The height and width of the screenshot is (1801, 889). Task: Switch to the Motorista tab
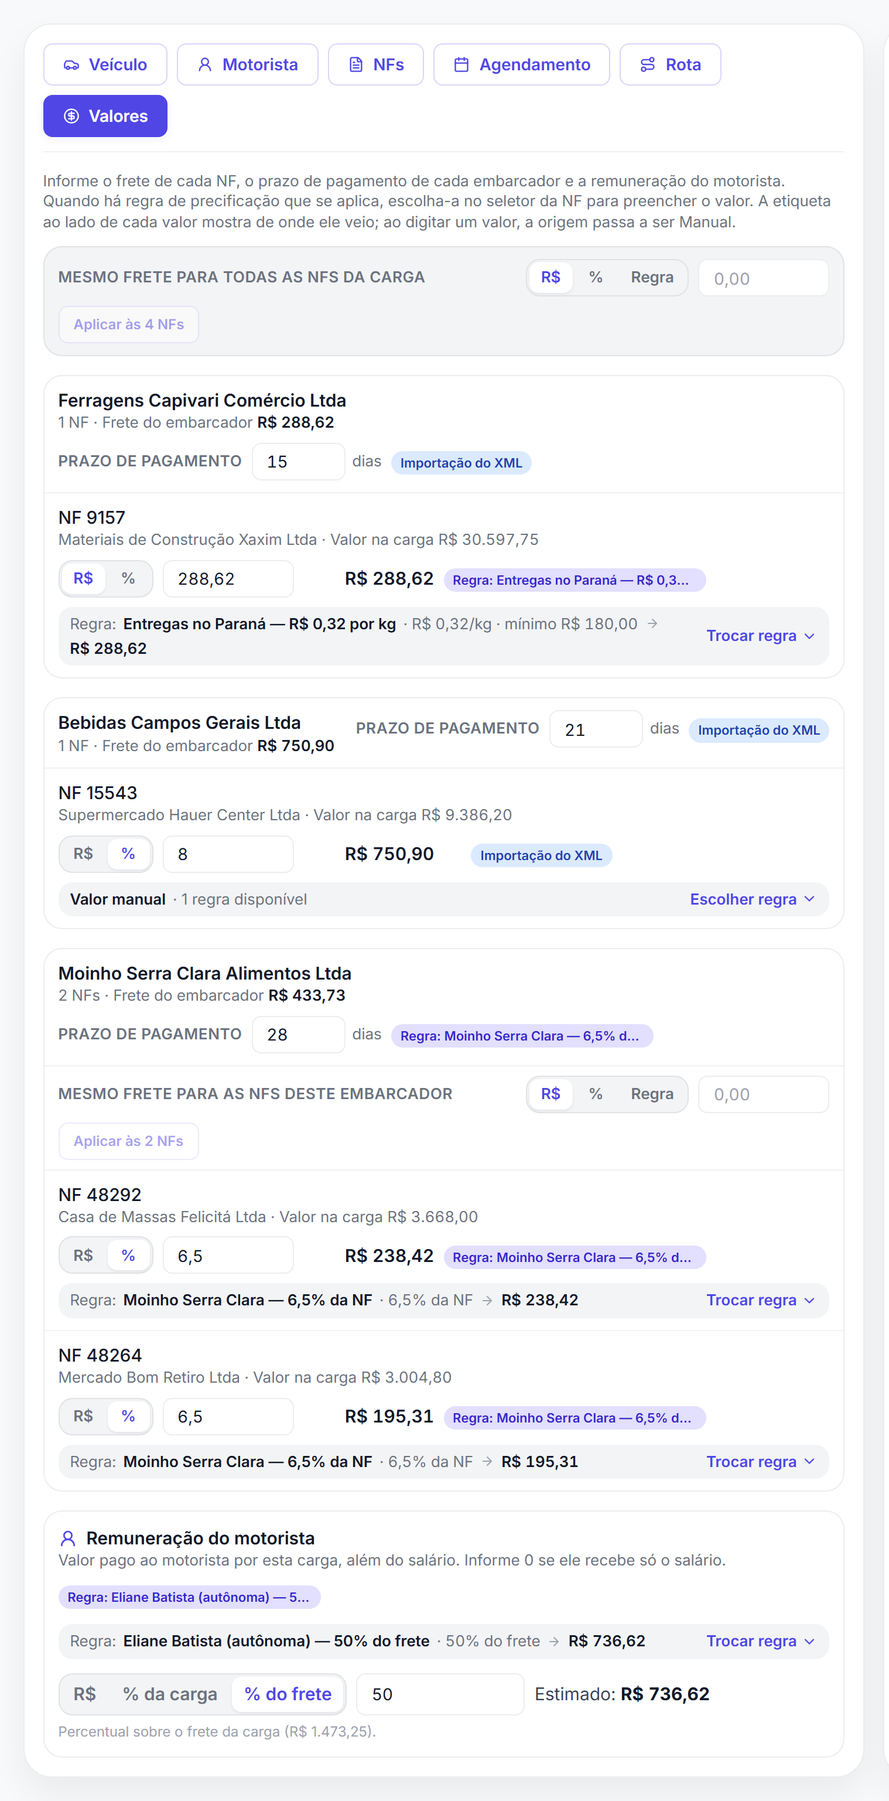[247, 64]
